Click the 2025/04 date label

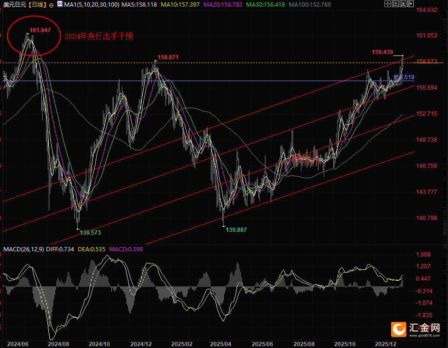point(220,344)
